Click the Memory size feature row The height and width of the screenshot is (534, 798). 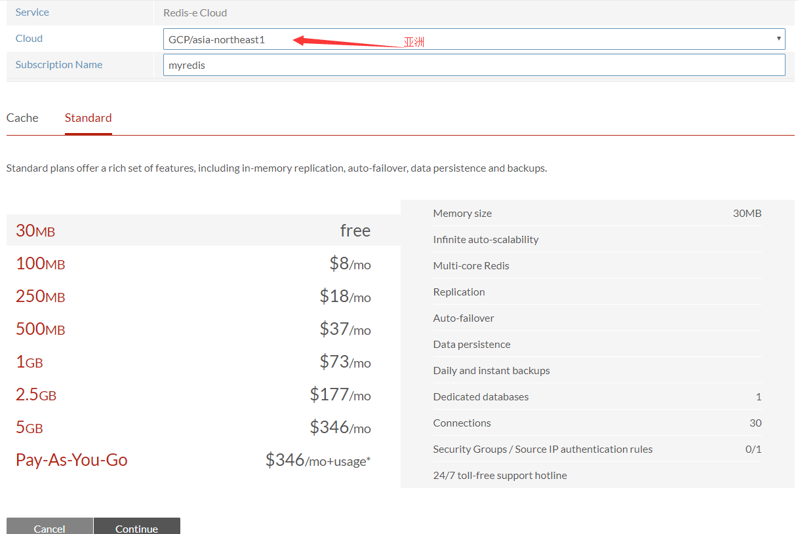click(597, 213)
